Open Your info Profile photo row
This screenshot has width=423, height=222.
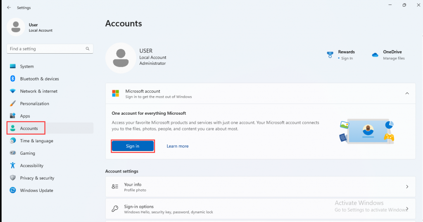point(260,187)
